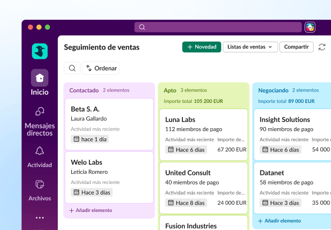Click the 24 000 EUR amount
Viewport: 331px width, 230px height.
[232, 202]
